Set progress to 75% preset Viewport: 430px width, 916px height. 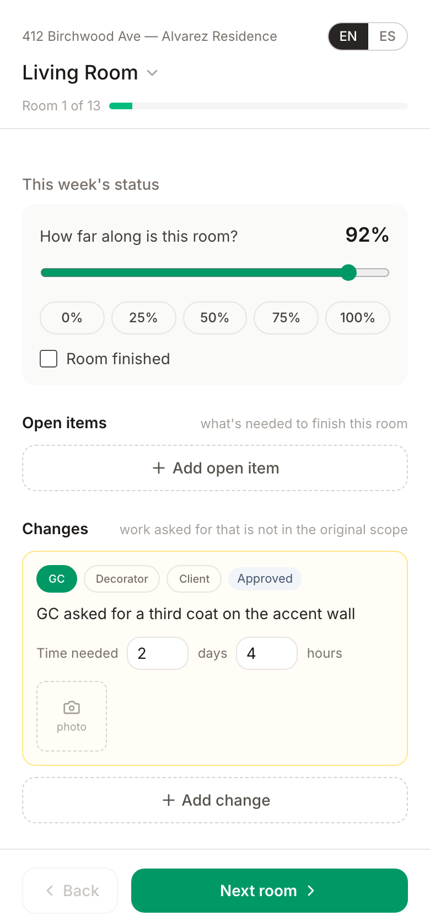(286, 318)
